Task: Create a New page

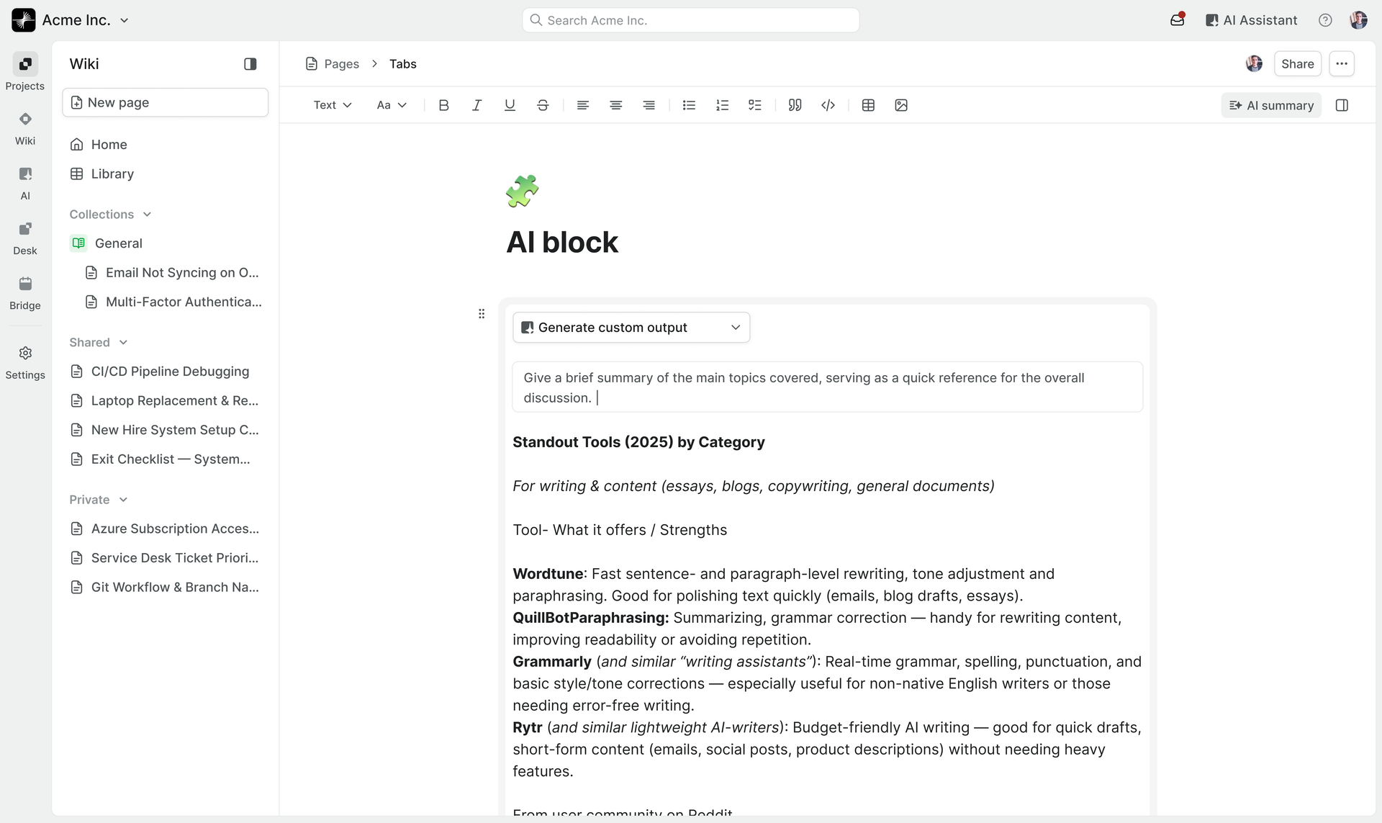Action: pos(166,102)
